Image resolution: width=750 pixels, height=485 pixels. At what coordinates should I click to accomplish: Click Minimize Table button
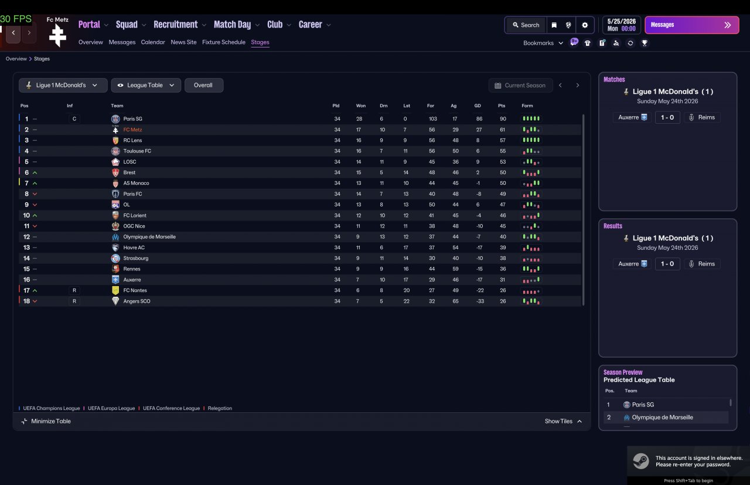pos(46,421)
